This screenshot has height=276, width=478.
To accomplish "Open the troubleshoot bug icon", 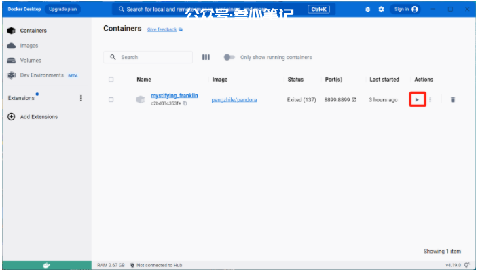I will (x=367, y=9).
